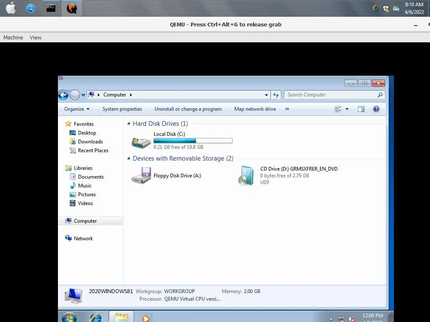Viewport: 430px width, 322px height.
Task: Select Libraries in the navigation pane
Action: click(83, 168)
